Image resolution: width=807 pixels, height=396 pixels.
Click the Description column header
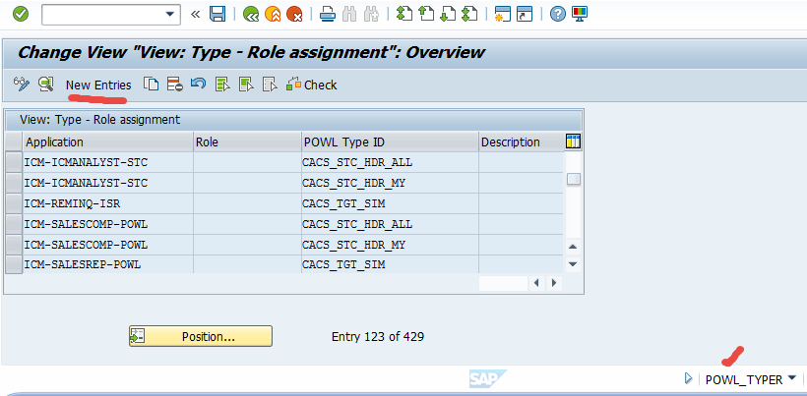tap(521, 142)
